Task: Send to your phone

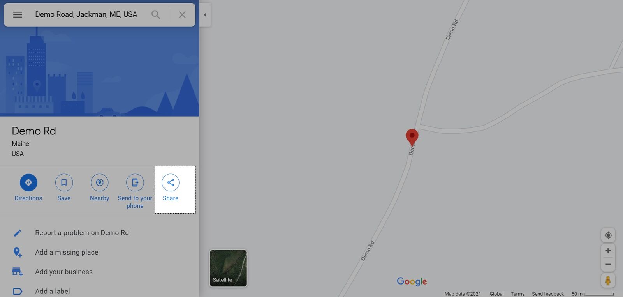Action: click(x=135, y=191)
